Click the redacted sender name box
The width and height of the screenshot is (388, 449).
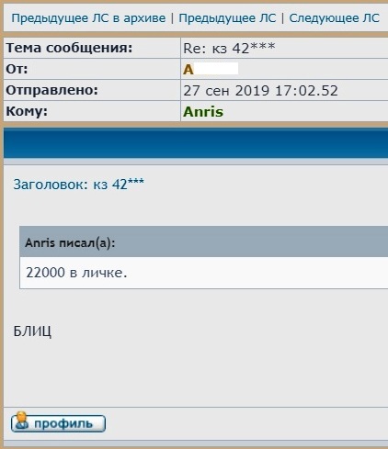pyautogui.click(x=216, y=69)
